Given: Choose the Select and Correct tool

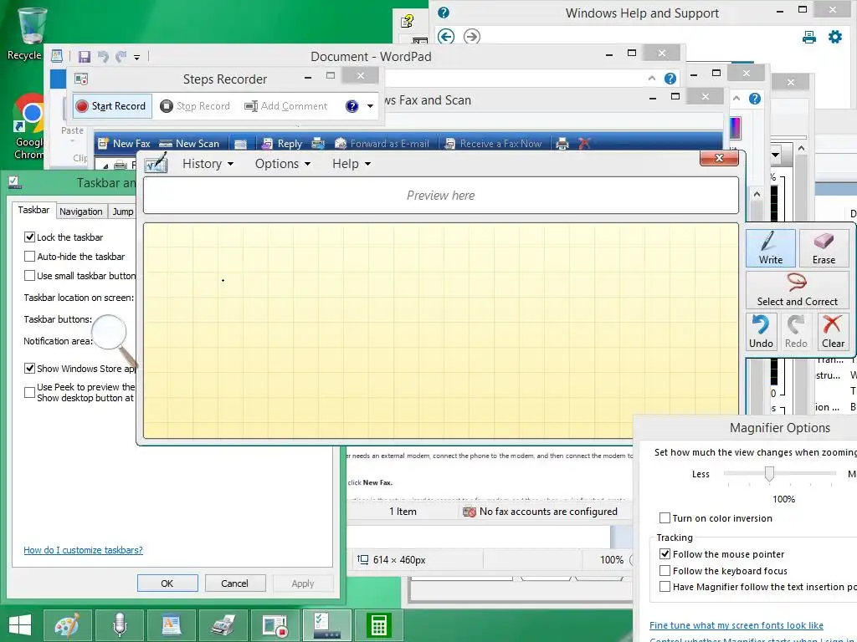Looking at the screenshot, I should coord(797,290).
